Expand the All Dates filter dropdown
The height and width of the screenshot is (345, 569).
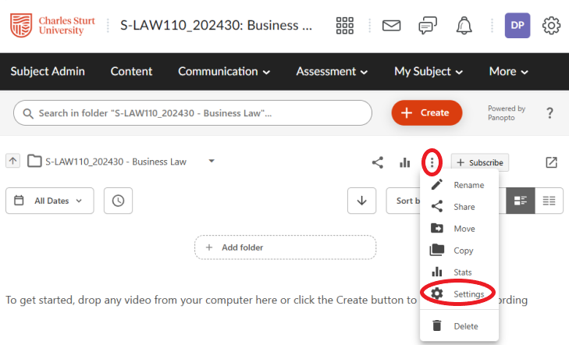click(50, 201)
